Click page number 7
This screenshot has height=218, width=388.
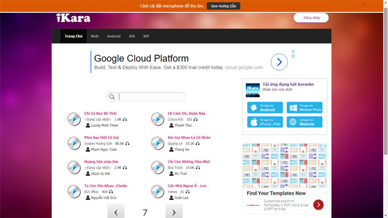coord(145,213)
